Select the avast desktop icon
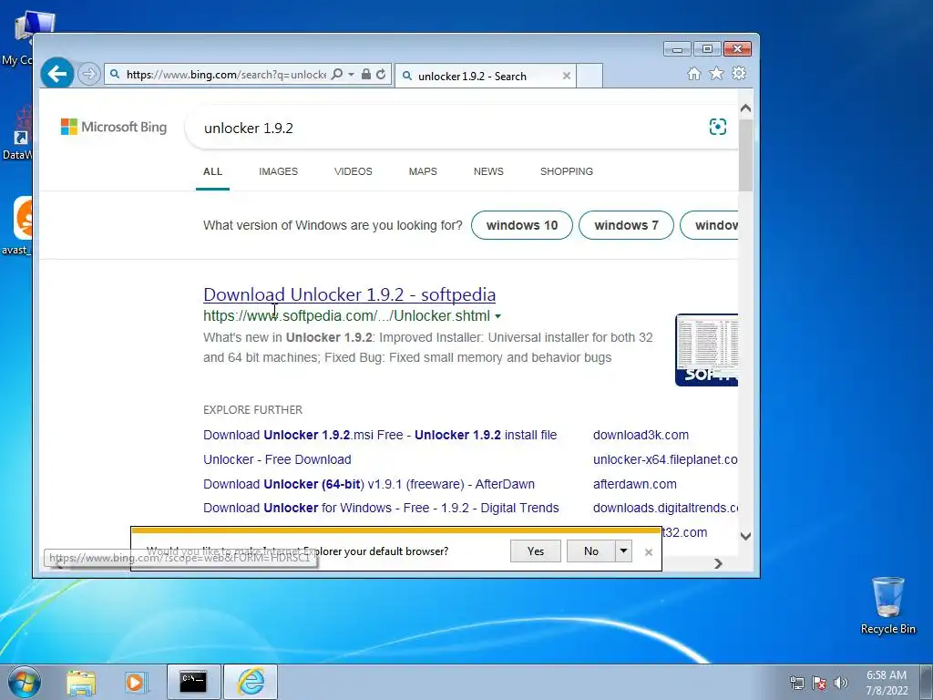This screenshot has height=700, width=933. click(16, 226)
